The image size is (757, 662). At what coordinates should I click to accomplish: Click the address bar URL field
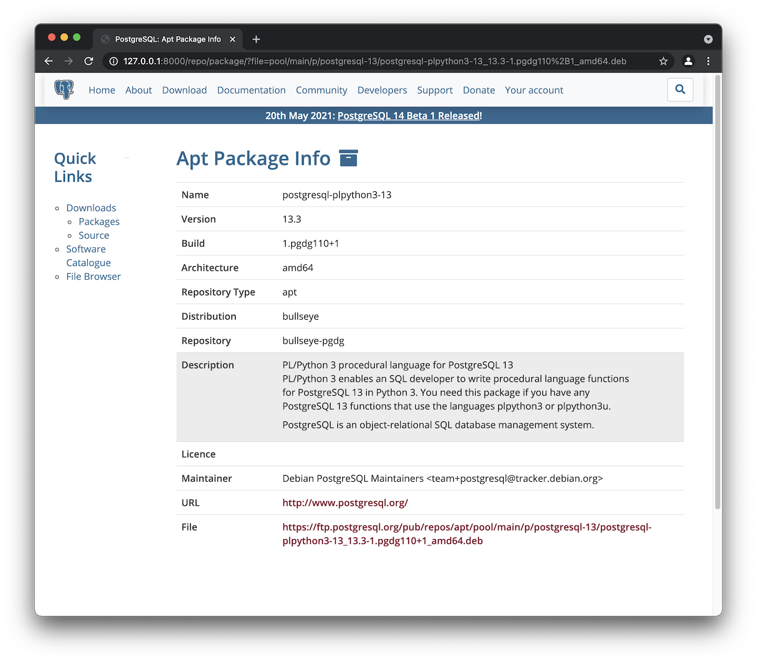(x=374, y=61)
